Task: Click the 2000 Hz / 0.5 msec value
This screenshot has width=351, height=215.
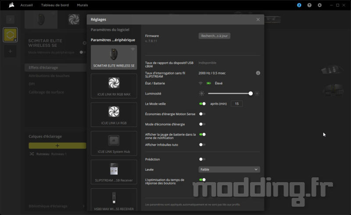Action: (x=212, y=73)
